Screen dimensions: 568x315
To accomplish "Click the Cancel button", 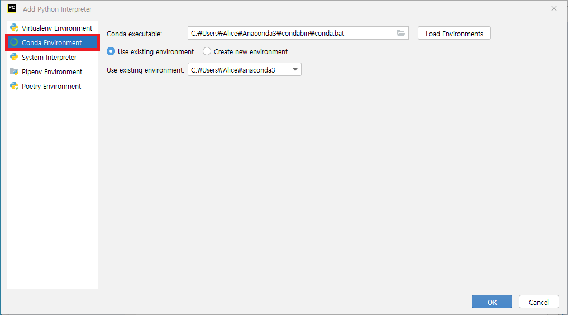I will coord(538,302).
